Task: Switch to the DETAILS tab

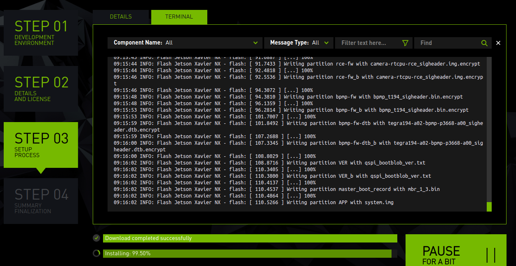Action: point(121,17)
